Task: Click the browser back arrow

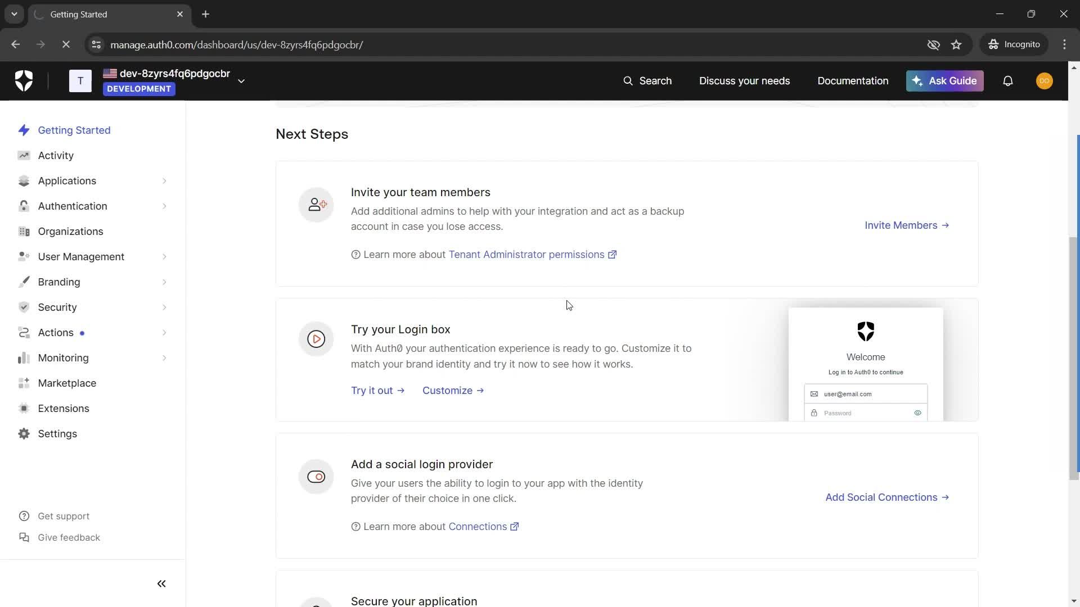Action: point(15,44)
